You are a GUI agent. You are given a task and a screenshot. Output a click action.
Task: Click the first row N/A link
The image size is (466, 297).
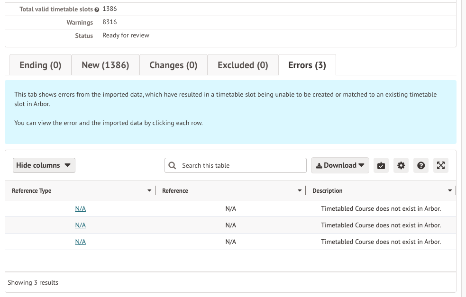tap(81, 209)
